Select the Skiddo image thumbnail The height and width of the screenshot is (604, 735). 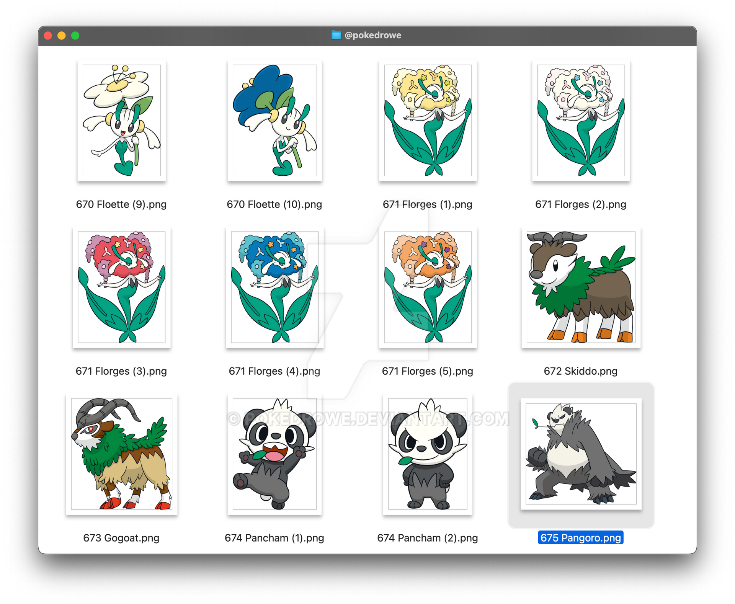click(x=581, y=287)
